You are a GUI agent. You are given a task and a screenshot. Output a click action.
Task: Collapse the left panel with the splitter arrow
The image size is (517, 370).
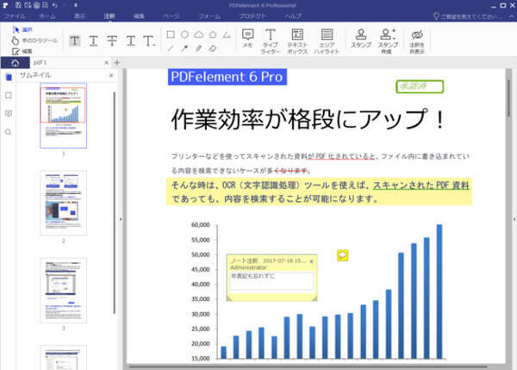[121, 219]
